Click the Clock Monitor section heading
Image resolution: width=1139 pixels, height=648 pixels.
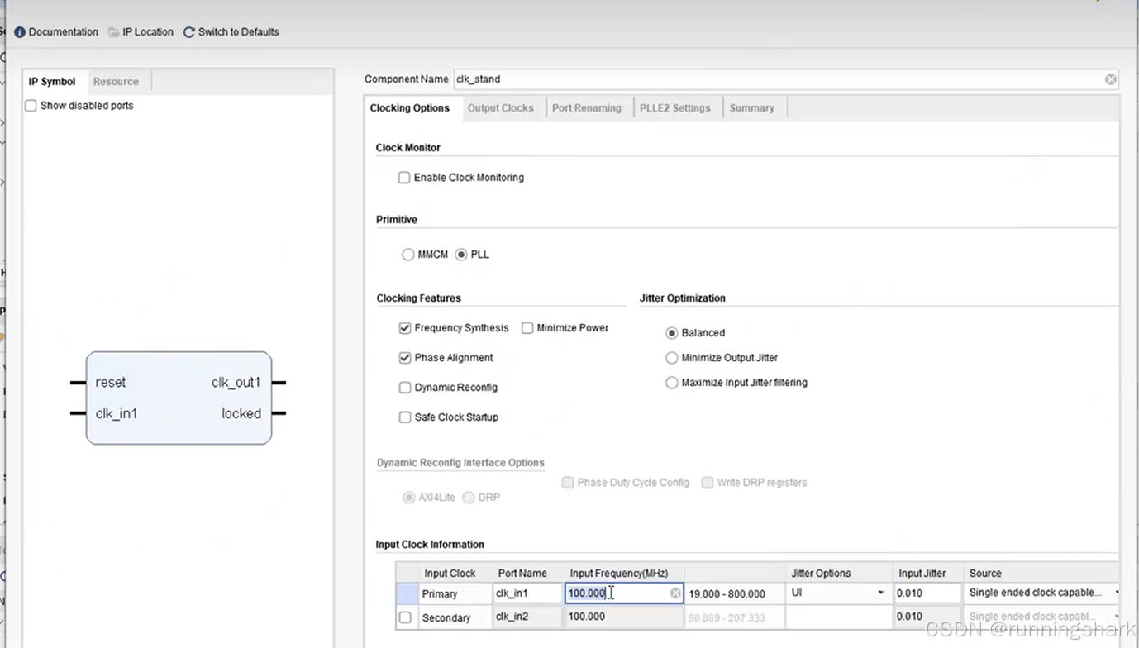(x=408, y=148)
